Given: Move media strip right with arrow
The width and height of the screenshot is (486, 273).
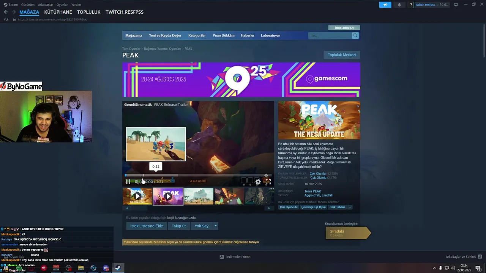Looking at the screenshot, I should [269, 208].
